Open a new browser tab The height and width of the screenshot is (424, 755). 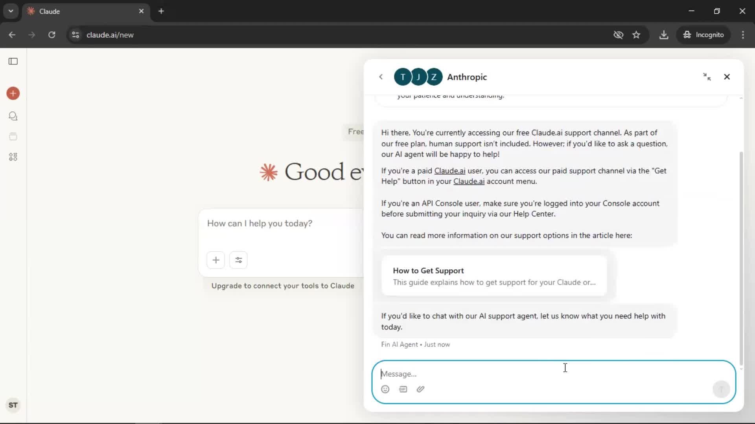[x=161, y=11]
